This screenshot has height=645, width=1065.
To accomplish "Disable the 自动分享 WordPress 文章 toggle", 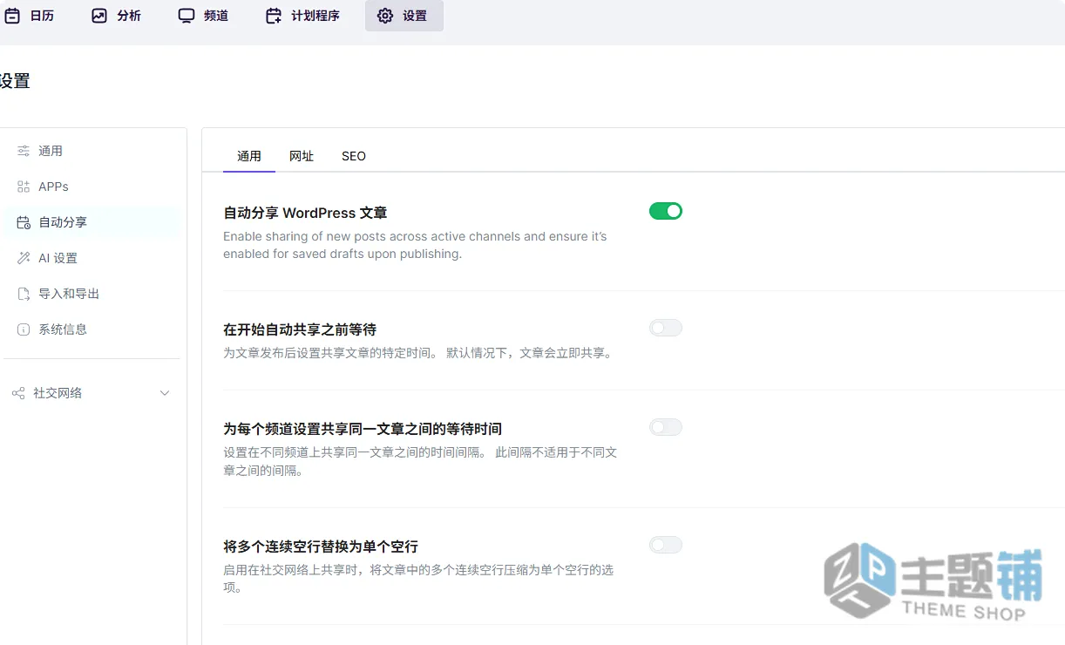I will pos(666,211).
